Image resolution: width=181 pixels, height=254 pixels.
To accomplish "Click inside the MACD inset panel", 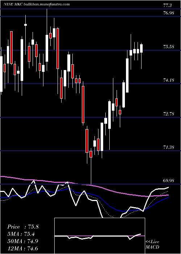I will pos(100,236).
